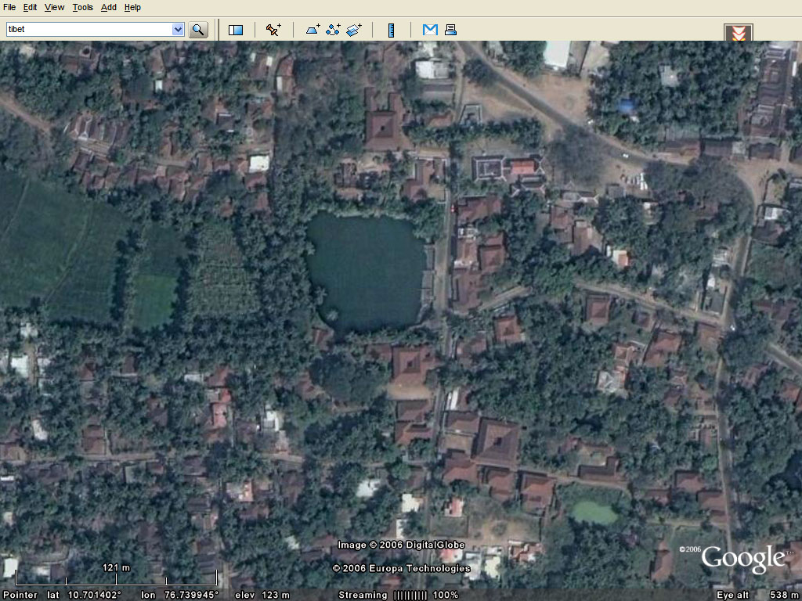802x601 pixels.
Task: Click the 121 m scale label
Action: tap(117, 567)
